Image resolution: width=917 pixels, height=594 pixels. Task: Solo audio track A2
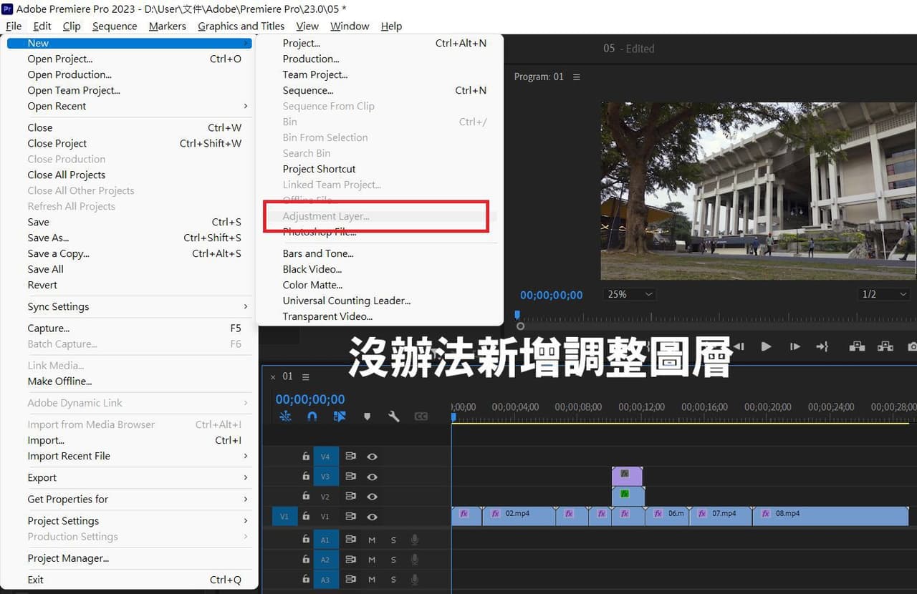(x=393, y=560)
